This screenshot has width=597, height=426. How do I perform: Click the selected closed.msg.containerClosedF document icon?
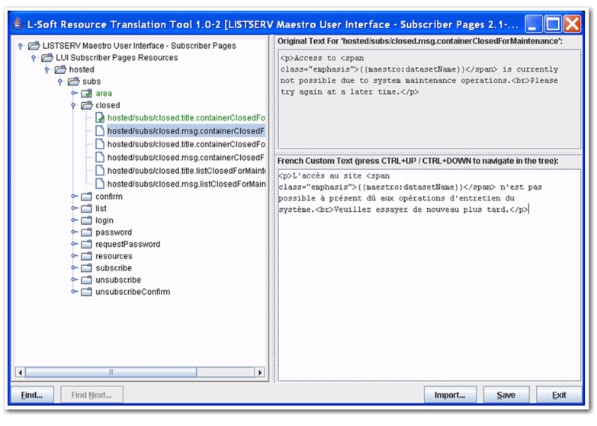[100, 130]
